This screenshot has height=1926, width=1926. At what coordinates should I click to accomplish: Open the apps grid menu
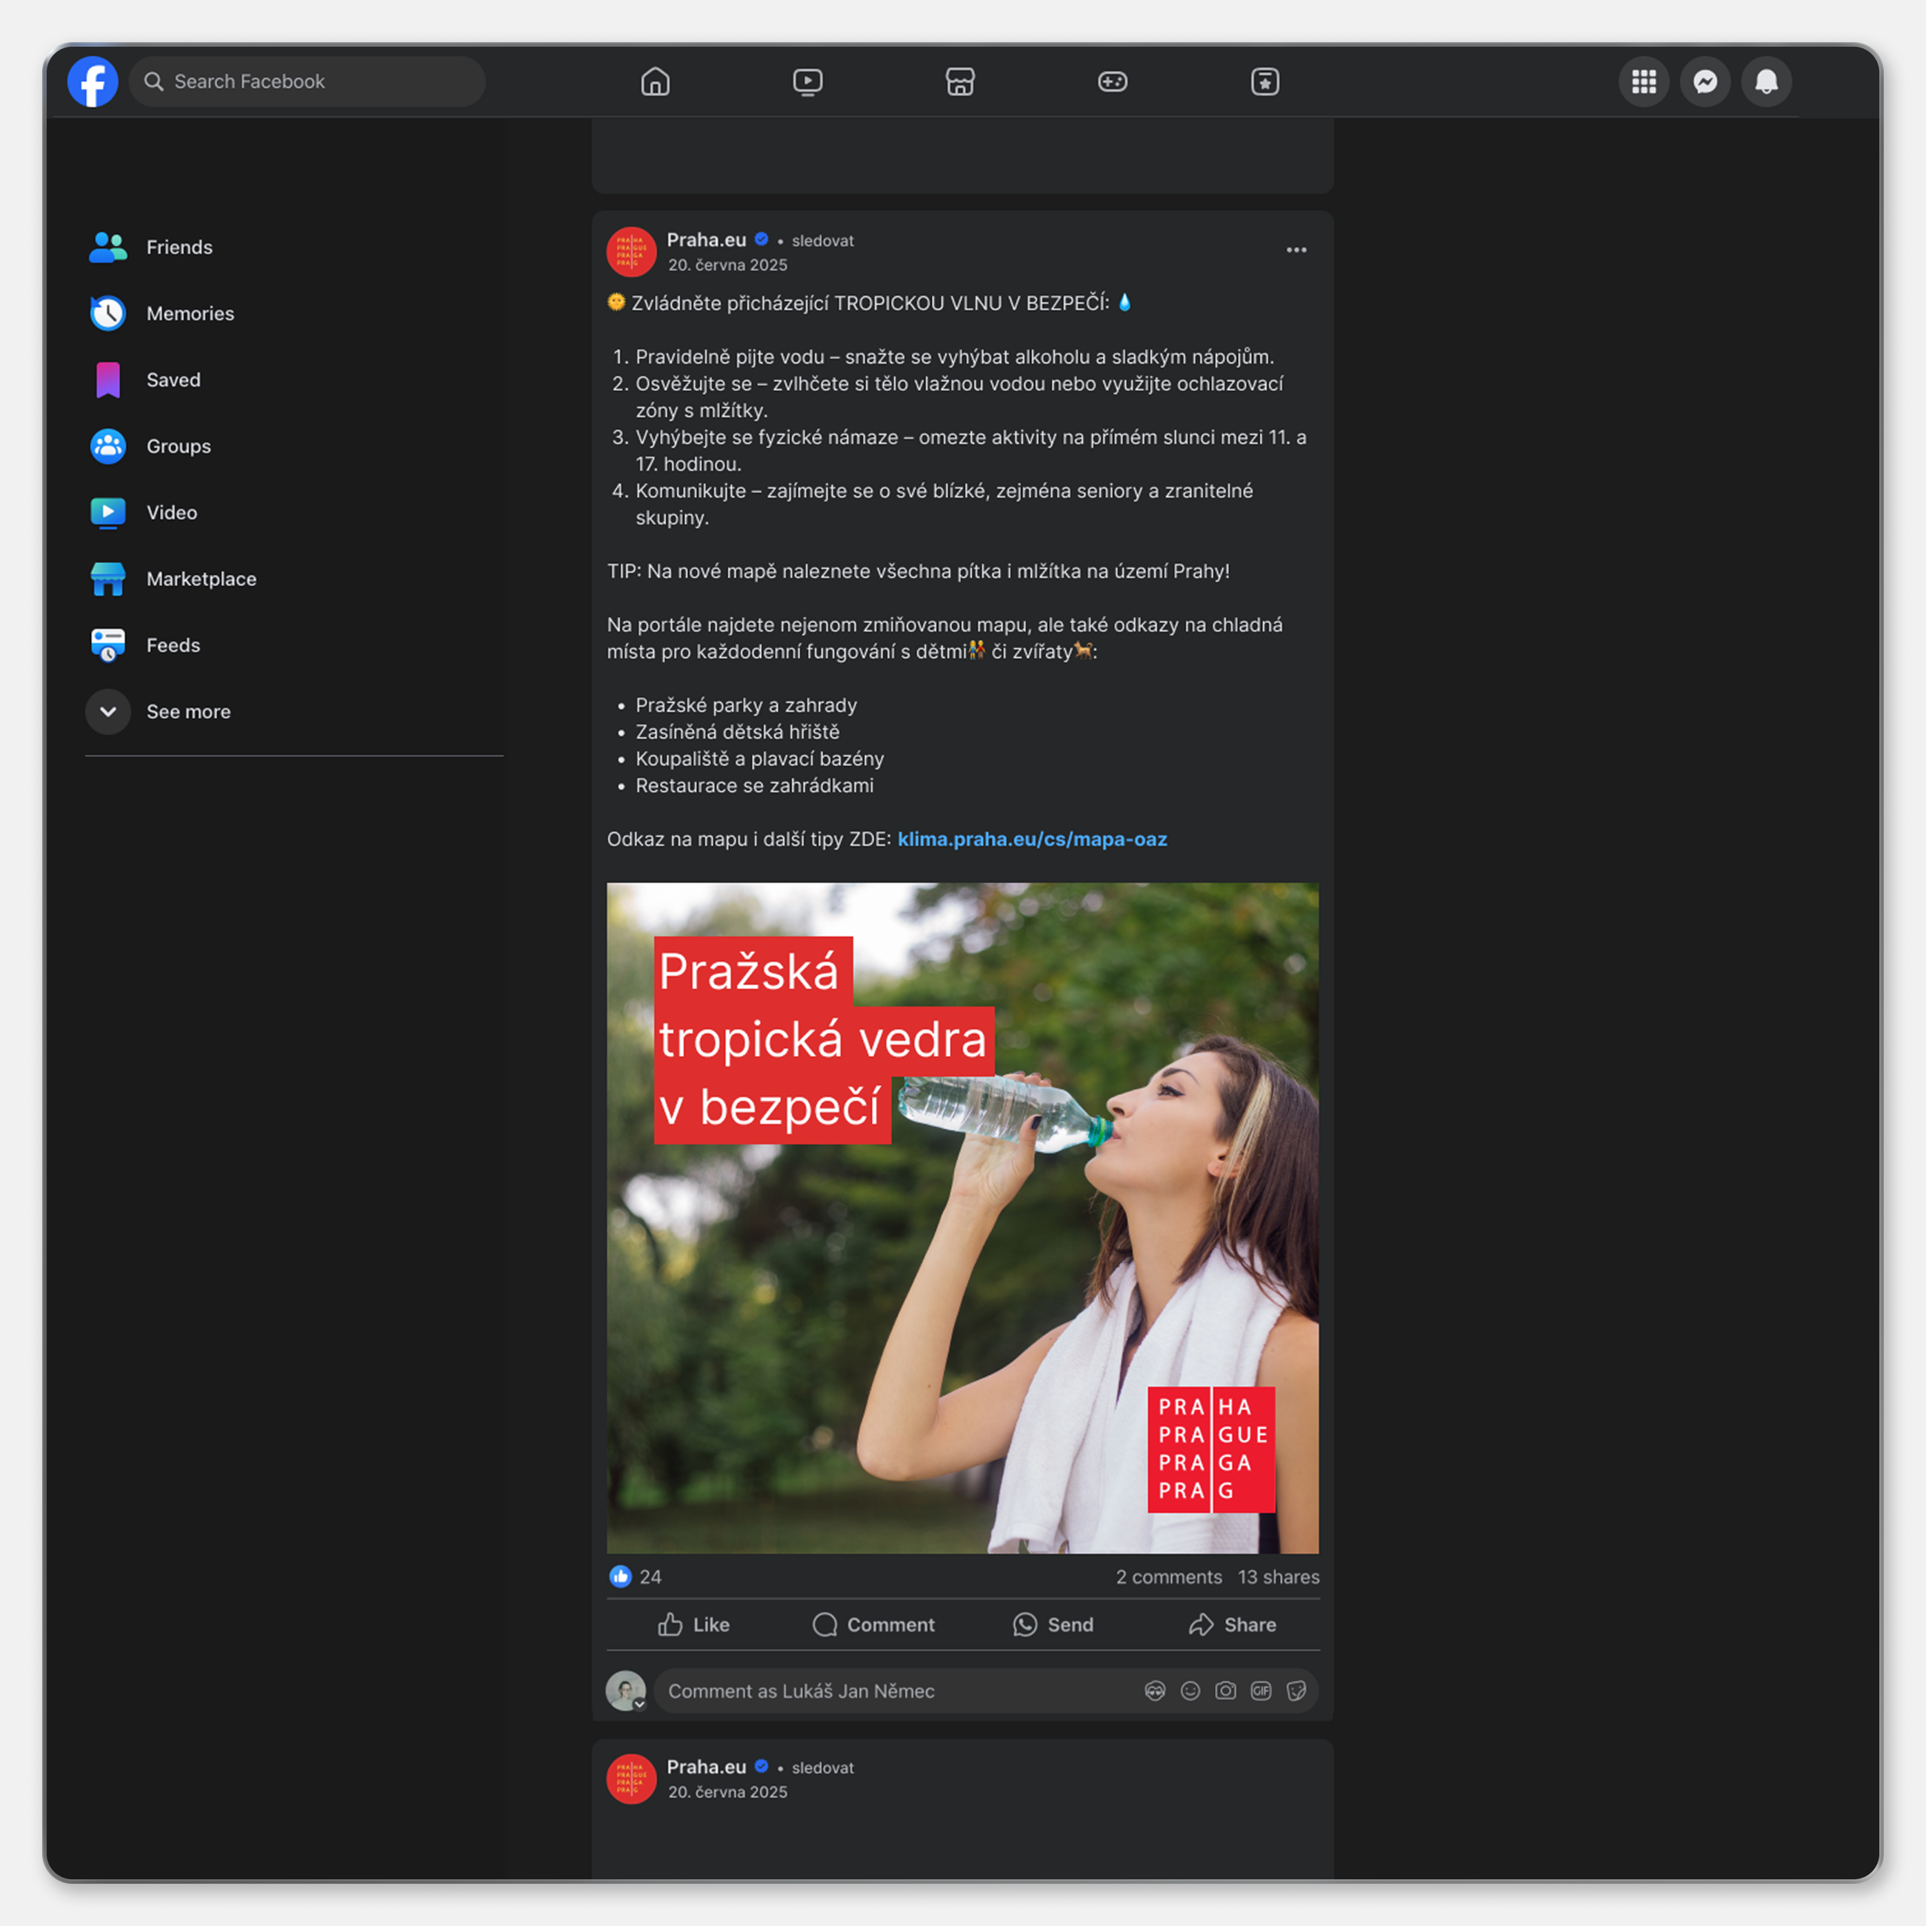[x=1644, y=81]
